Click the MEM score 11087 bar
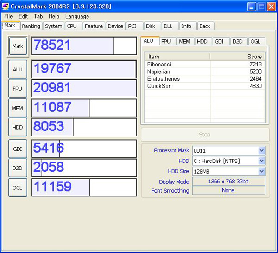 tap(84, 108)
